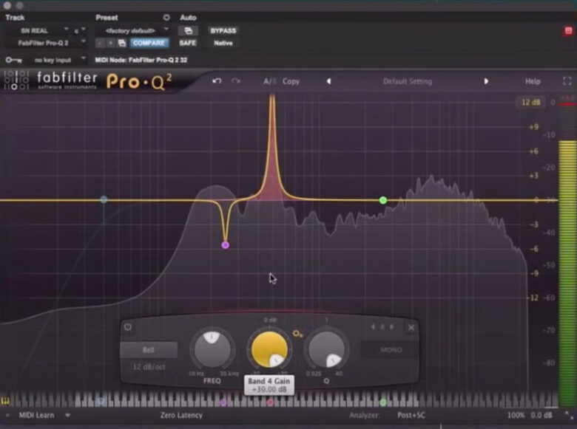Go to the previous preset with left arrow
The height and width of the screenshot is (429, 577).
(328, 81)
